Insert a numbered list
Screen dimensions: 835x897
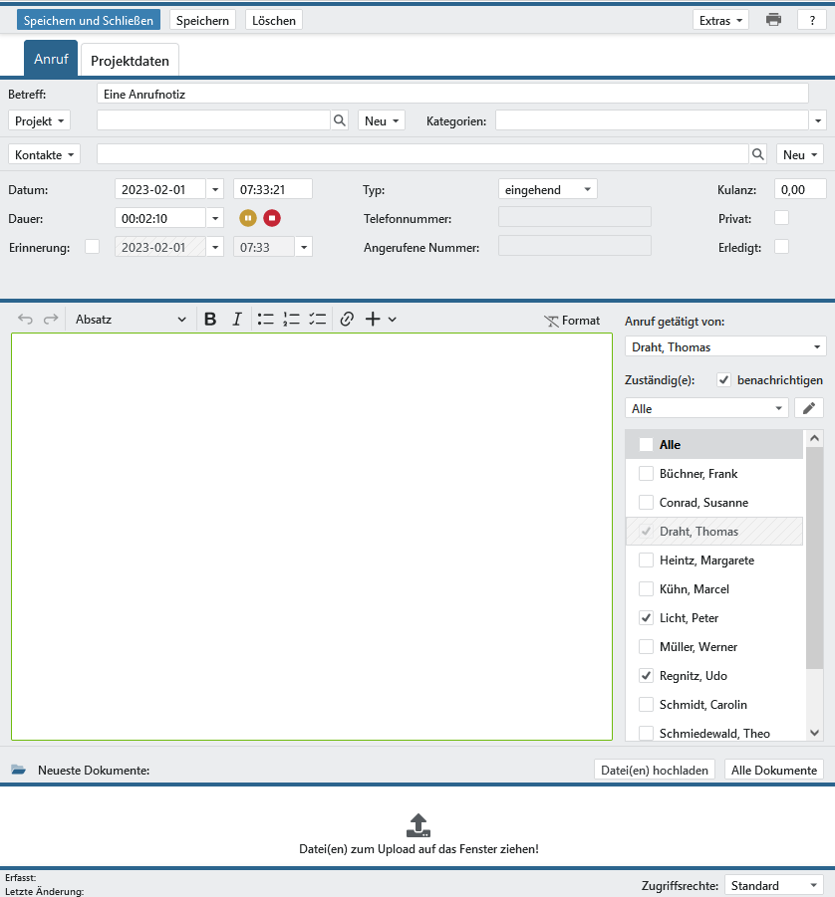tap(292, 320)
